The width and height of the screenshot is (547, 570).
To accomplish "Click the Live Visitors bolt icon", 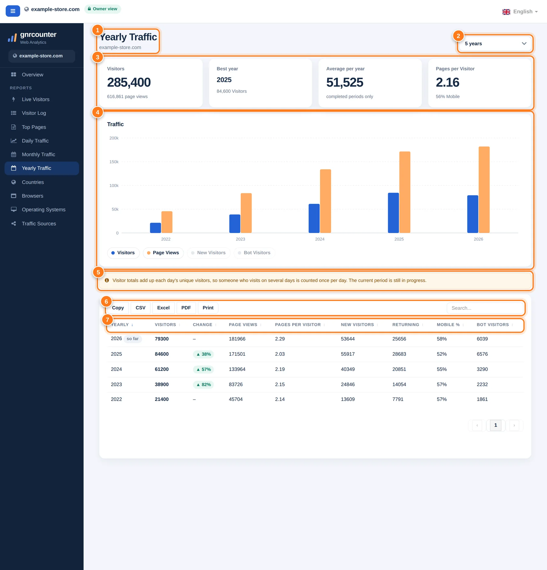I will point(13,99).
